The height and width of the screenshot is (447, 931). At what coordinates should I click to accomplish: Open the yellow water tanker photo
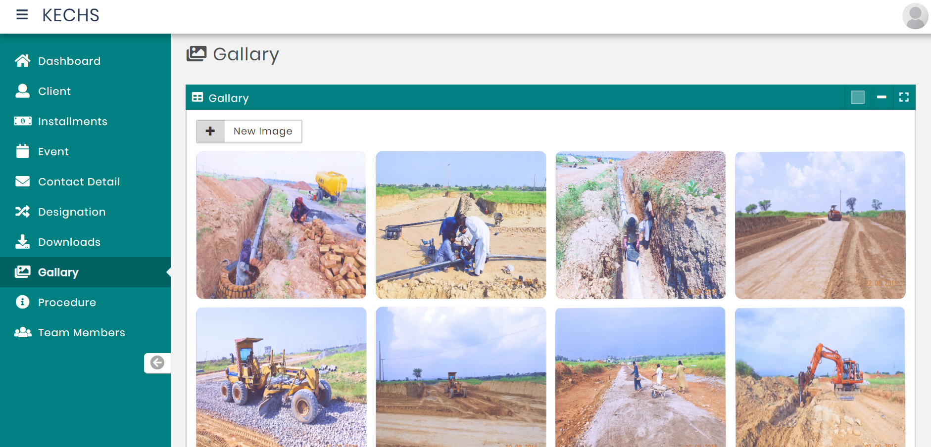[x=281, y=225]
